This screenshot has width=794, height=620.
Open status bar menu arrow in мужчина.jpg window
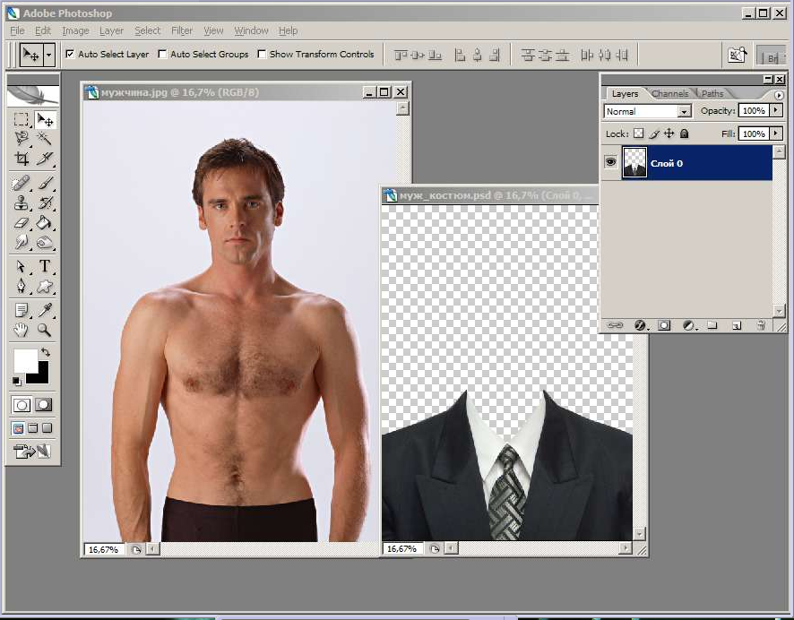point(135,549)
